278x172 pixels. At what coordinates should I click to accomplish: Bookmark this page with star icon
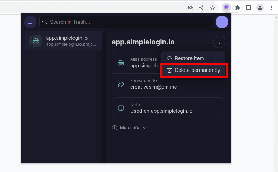(x=213, y=8)
